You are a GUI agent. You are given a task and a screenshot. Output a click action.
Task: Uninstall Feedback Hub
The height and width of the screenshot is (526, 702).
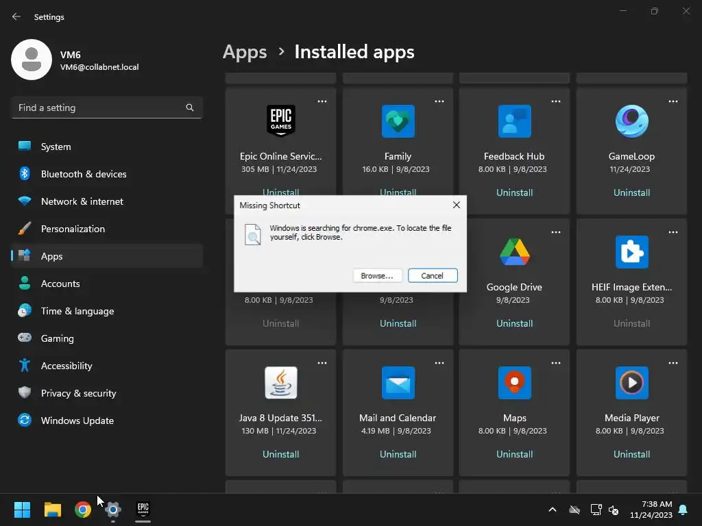[514, 192]
